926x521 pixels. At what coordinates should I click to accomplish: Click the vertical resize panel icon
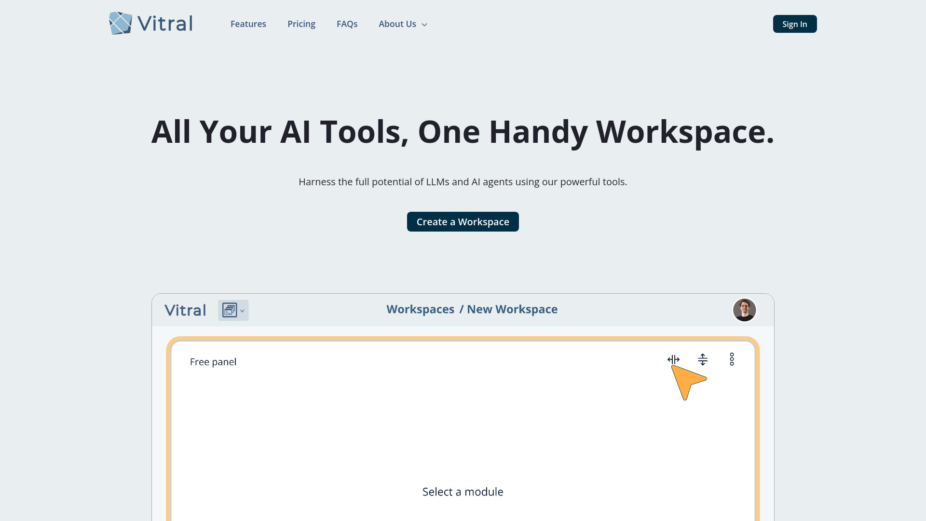(703, 359)
